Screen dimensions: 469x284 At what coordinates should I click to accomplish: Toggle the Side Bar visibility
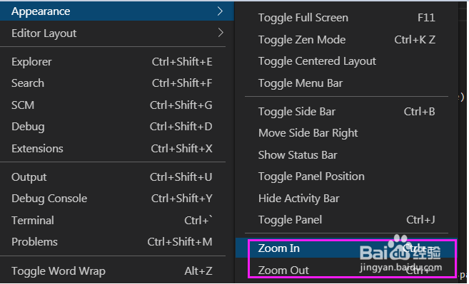[346, 112]
